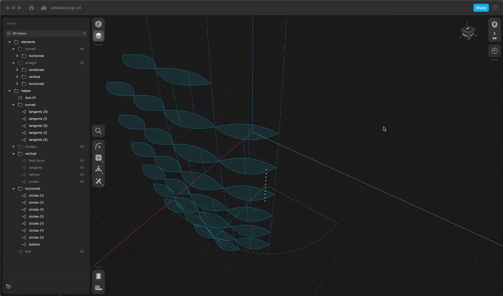Image resolution: width=503 pixels, height=296 pixels.
Task: Show the splines item
Action: coord(82,175)
